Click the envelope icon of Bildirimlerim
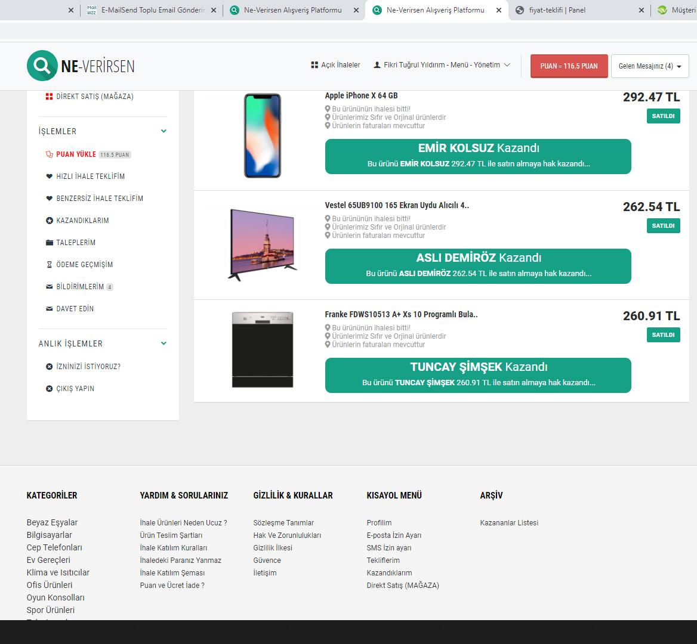Image resolution: width=697 pixels, height=644 pixels. pyautogui.click(x=50, y=287)
